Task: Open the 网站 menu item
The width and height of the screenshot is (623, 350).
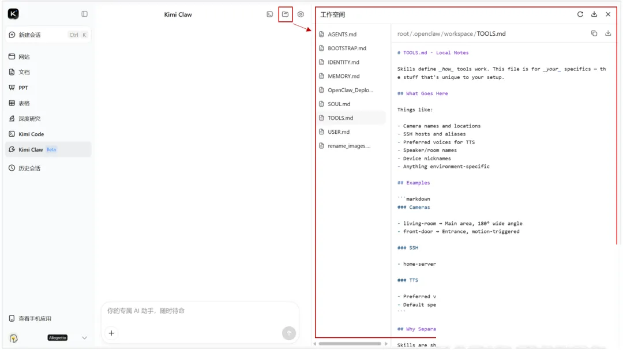Action: click(48, 57)
